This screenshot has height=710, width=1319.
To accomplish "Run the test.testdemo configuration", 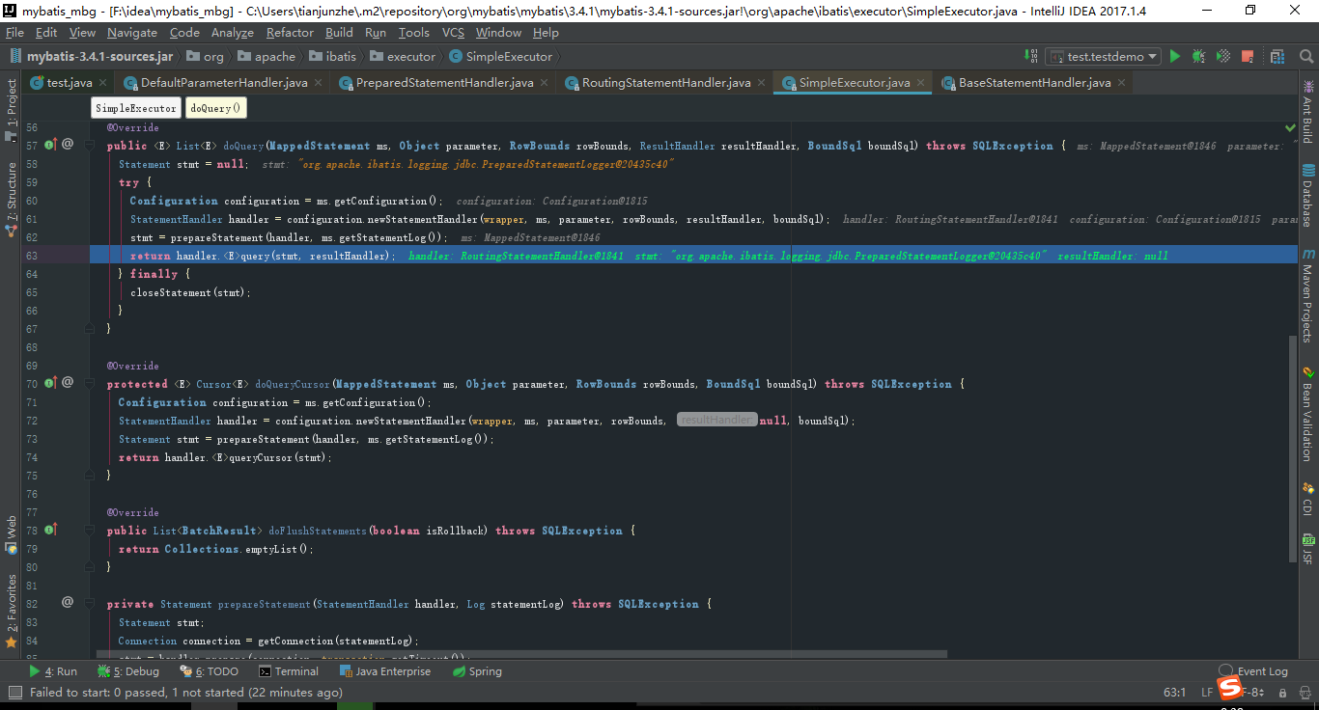I will point(1174,56).
